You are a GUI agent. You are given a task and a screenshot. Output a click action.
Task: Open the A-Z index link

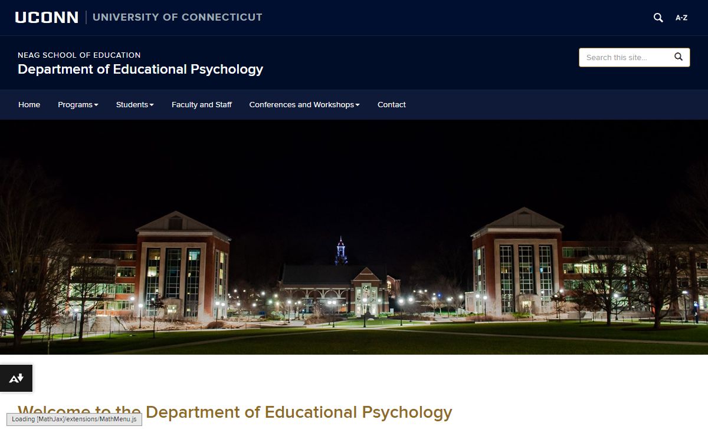[681, 18]
